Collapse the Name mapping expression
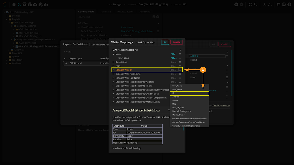The image size is (294, 165). [113, 54]
